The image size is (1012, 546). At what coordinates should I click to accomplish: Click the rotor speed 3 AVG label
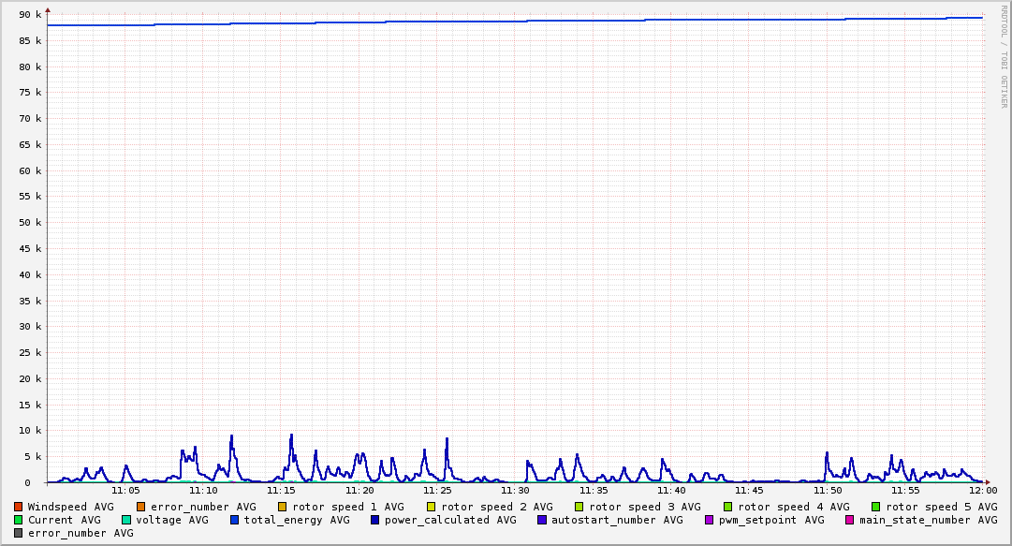pyautogui.click(x=644, y=507)
